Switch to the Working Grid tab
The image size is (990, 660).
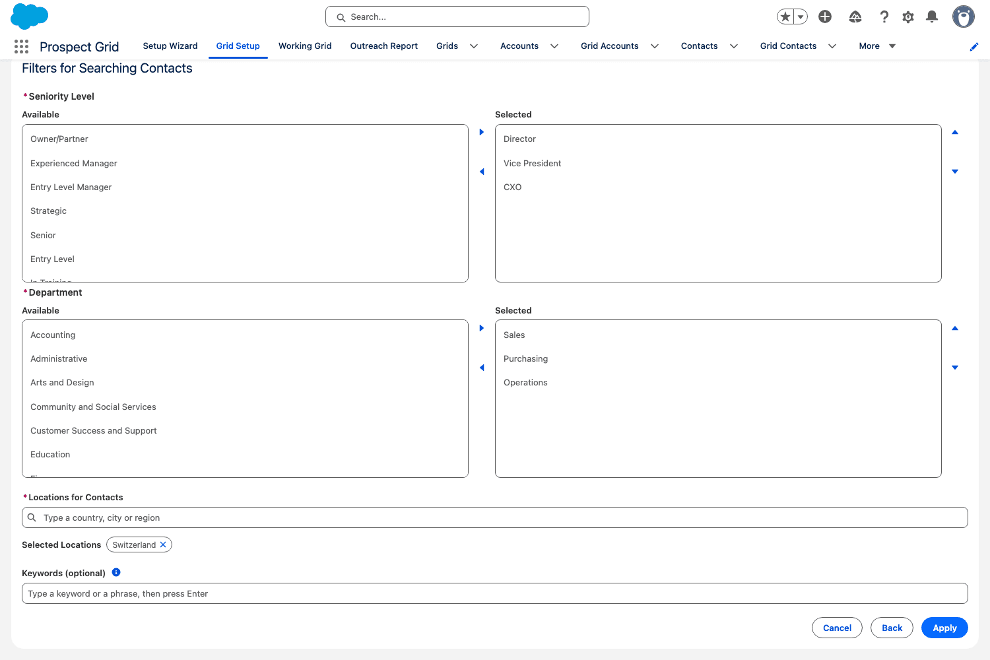[x=305, y=46]
